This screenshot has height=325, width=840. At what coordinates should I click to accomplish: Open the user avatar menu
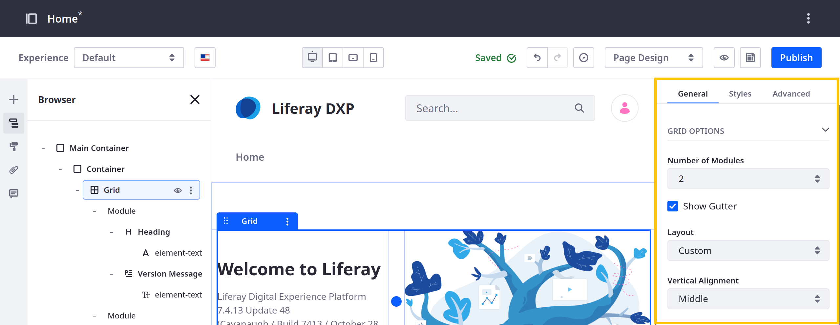[x=625, y=108]
